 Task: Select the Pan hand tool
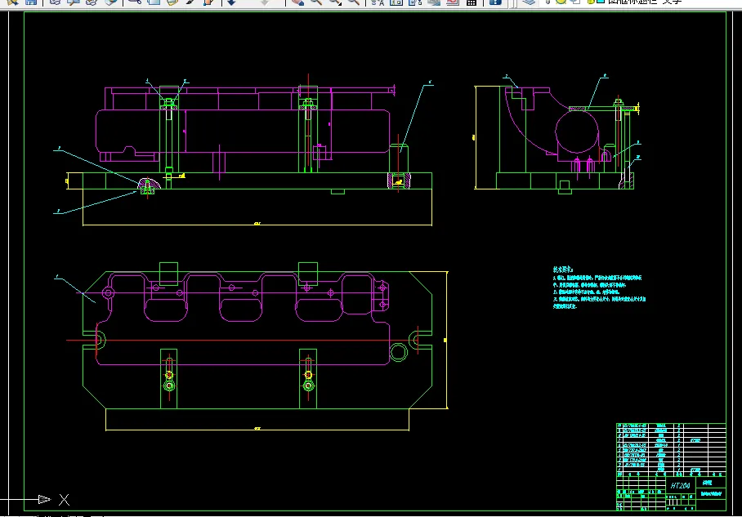click(297, 2)
